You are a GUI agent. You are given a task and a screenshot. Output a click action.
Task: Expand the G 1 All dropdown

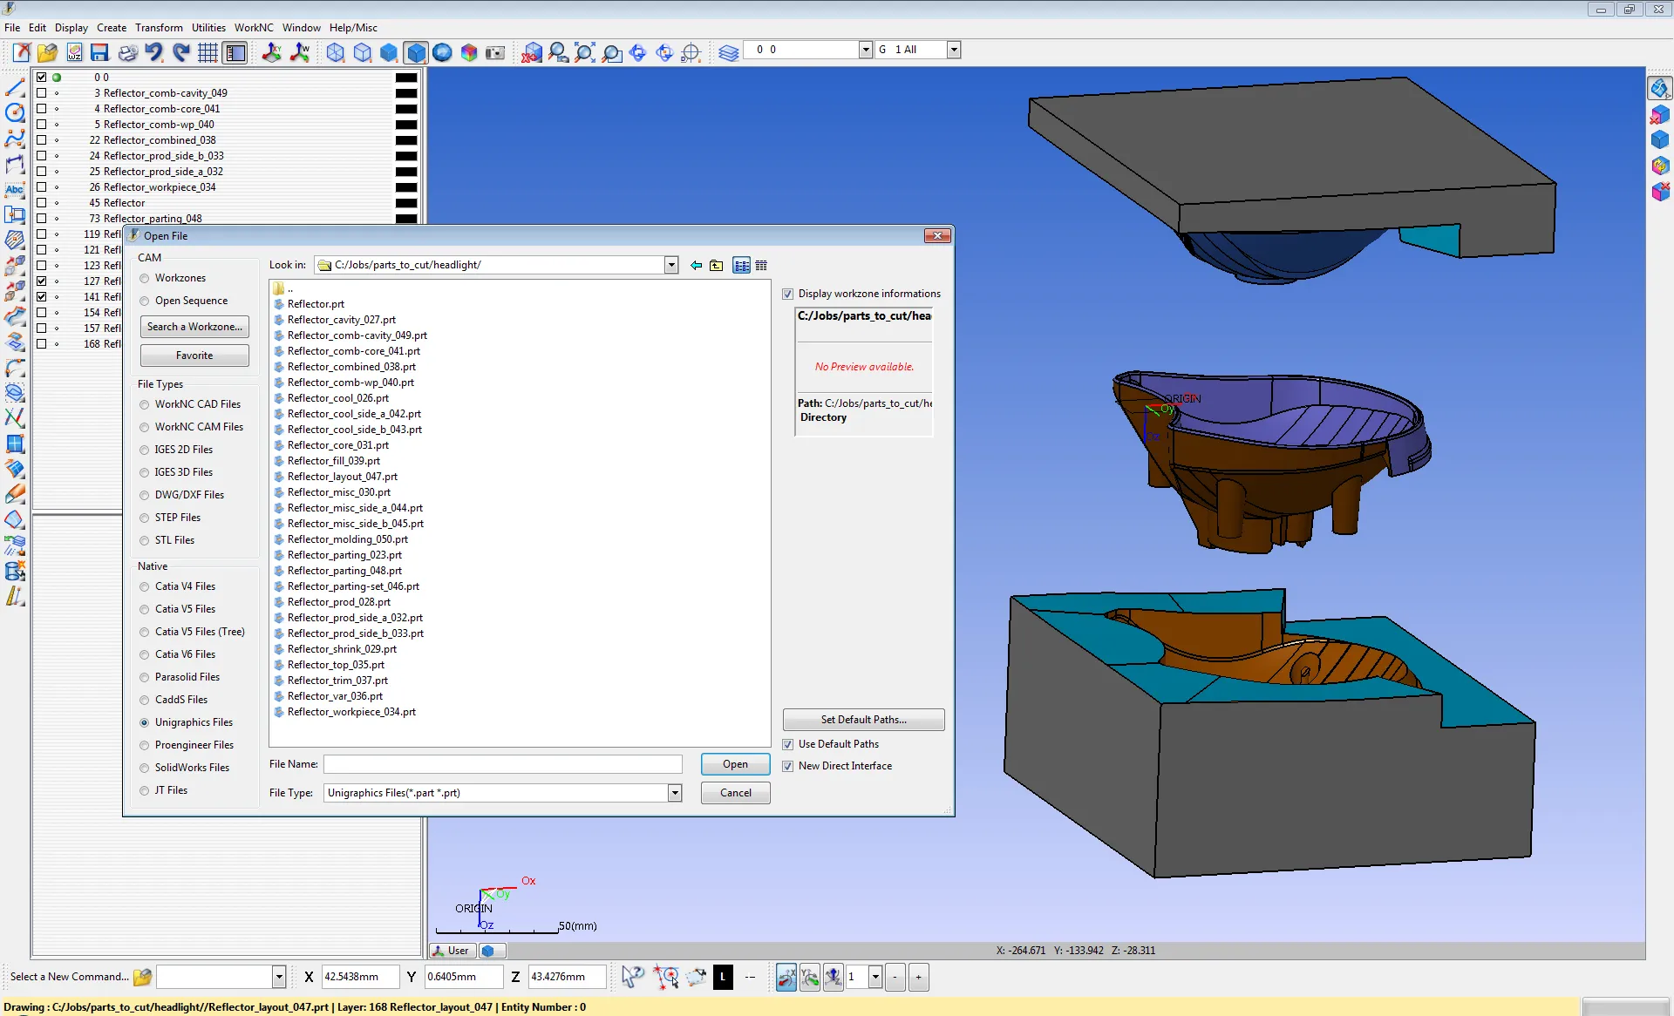[954, 50]
